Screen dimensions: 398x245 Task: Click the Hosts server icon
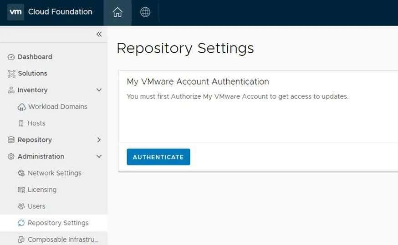(21, 123)
